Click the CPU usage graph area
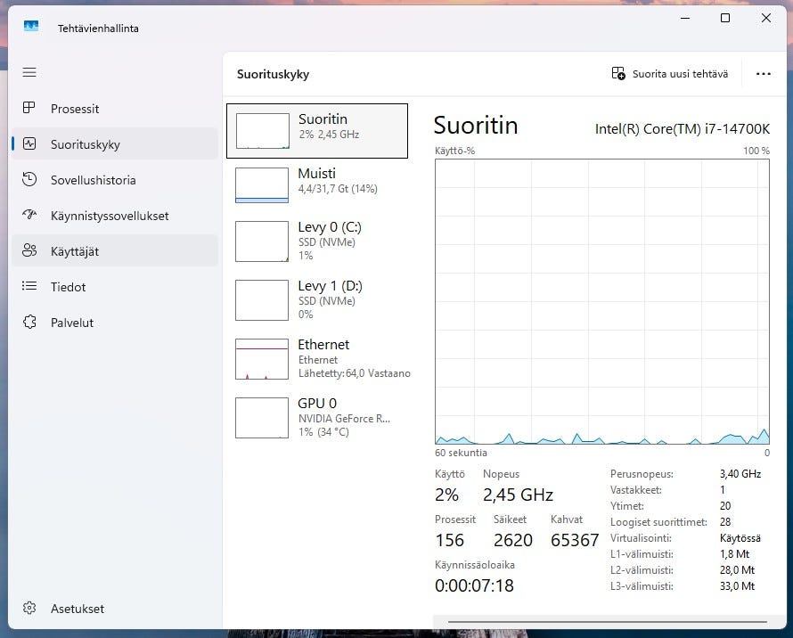 pos(601,301)
